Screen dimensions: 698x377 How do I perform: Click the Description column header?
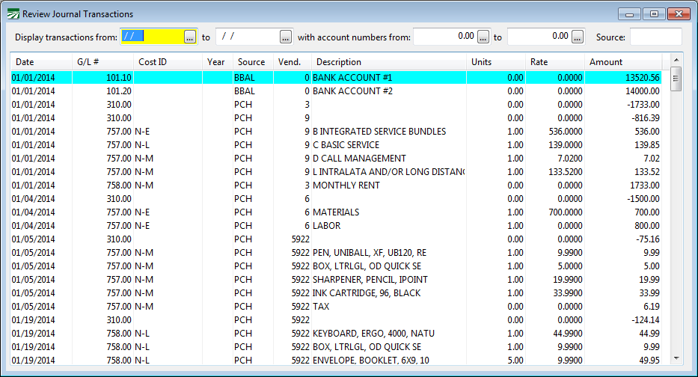[389, 62]
